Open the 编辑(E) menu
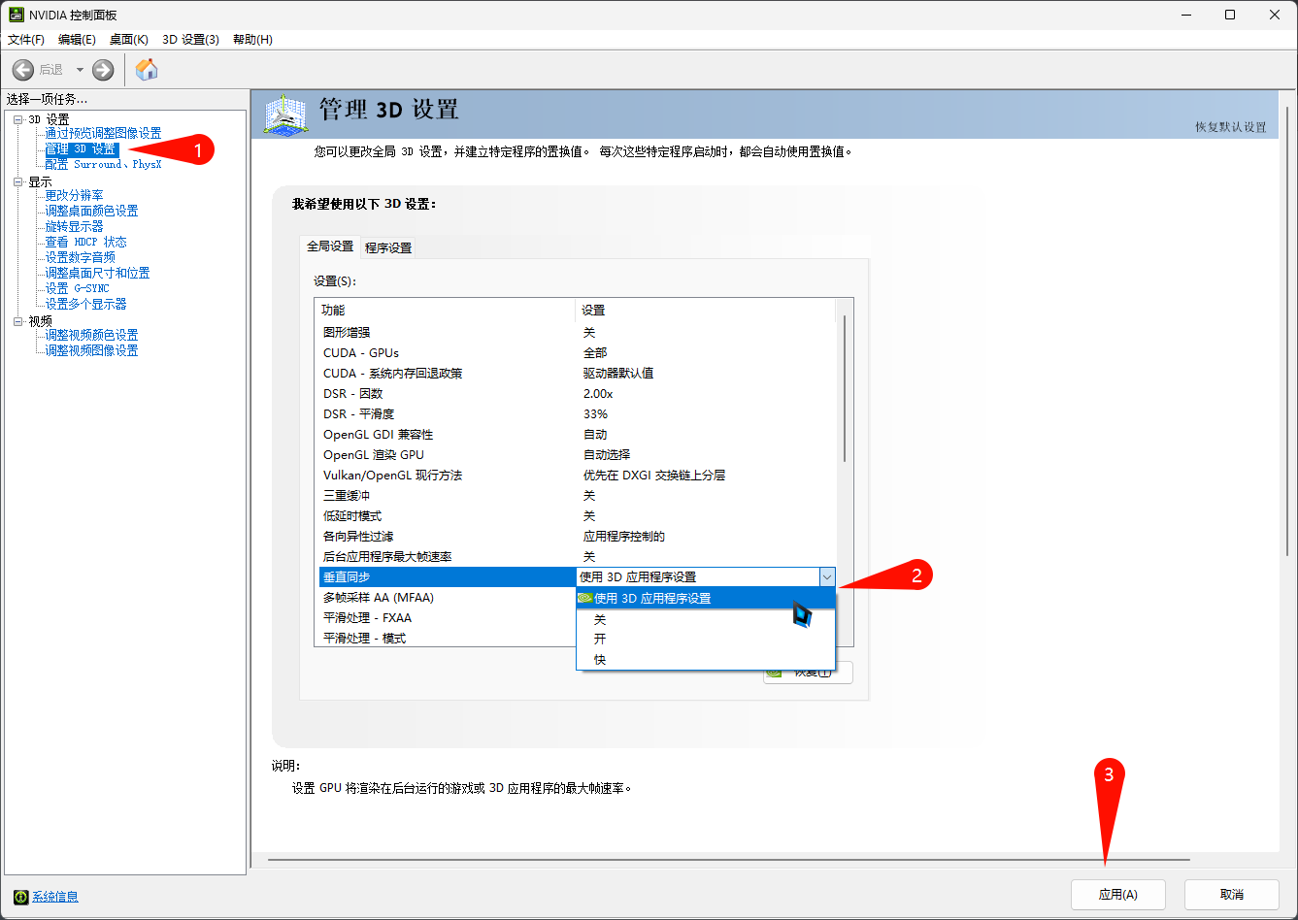Viewport: 1298px width, 920px height. tap(77, 40)
